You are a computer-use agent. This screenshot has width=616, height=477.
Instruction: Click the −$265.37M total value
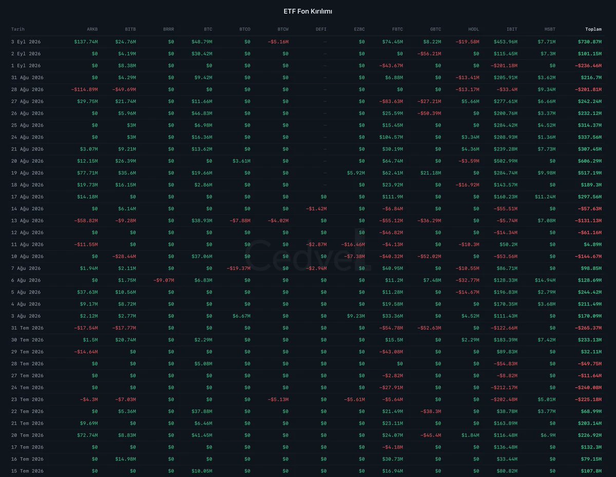[588, 328]
